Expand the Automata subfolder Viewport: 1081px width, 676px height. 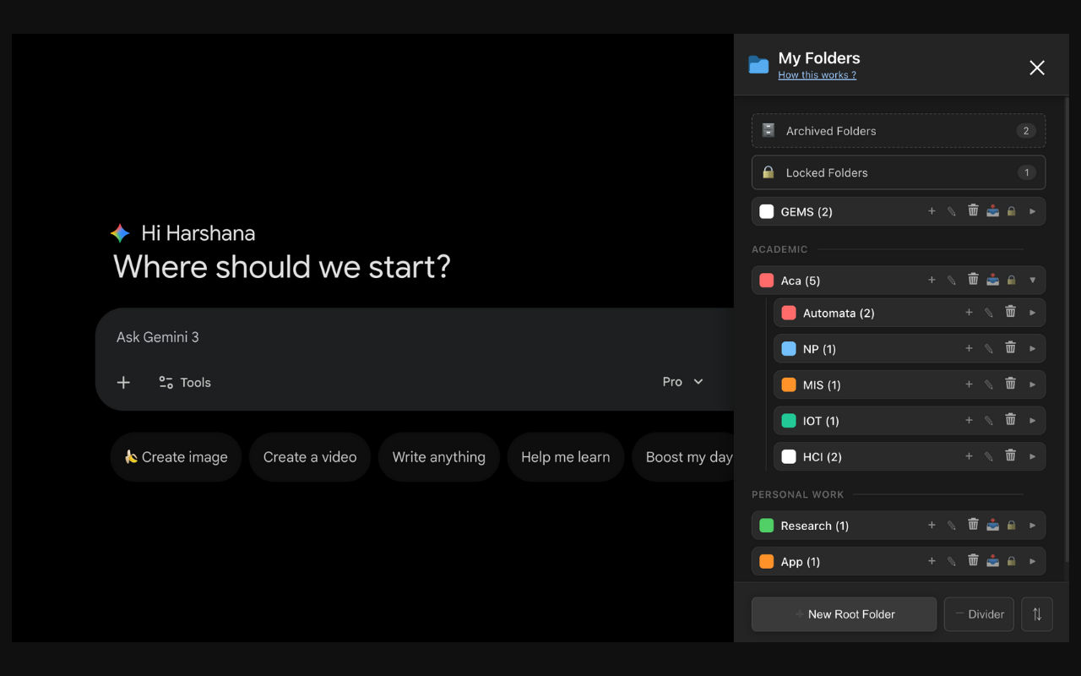(1032, 313)
